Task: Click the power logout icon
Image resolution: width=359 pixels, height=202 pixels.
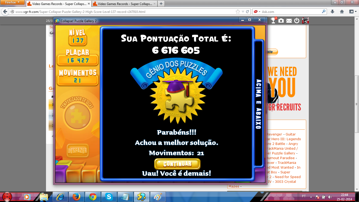Action: pos(297,21)
